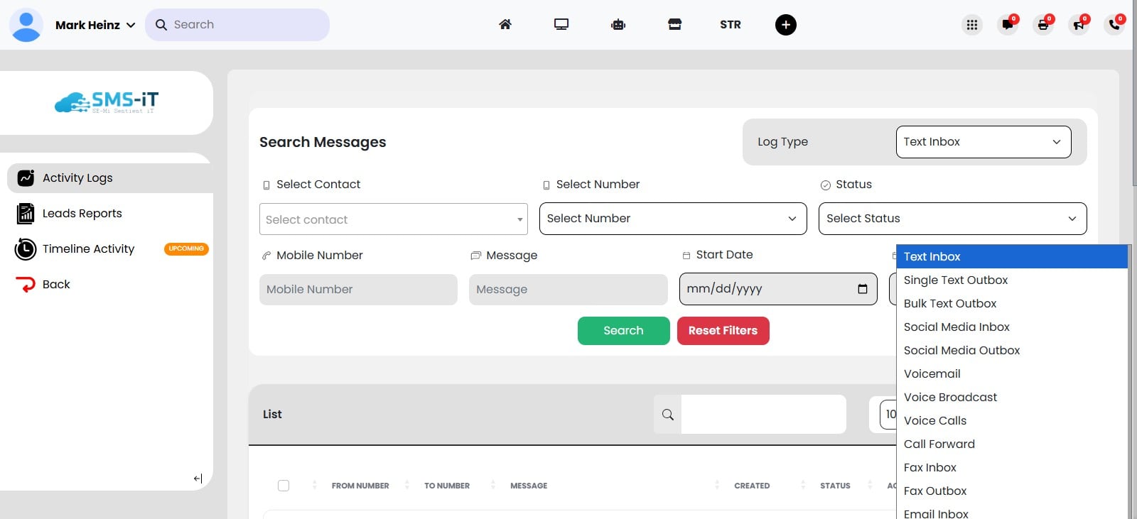This screenshot has width=1137, height=519.
Task: Click the black plus circle button
Action: click(785, 25)
